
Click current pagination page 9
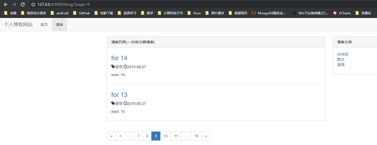pyautogui.click(x=156, y=136)
